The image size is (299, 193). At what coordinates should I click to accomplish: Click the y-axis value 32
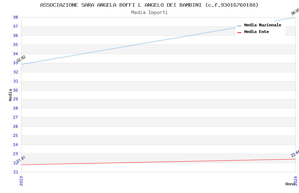pos(15,72)
